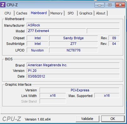Image resolution: width=127 pixels, height=124 pixels.
Task: Click the Max. Supported label
Action: click(80, 96)
